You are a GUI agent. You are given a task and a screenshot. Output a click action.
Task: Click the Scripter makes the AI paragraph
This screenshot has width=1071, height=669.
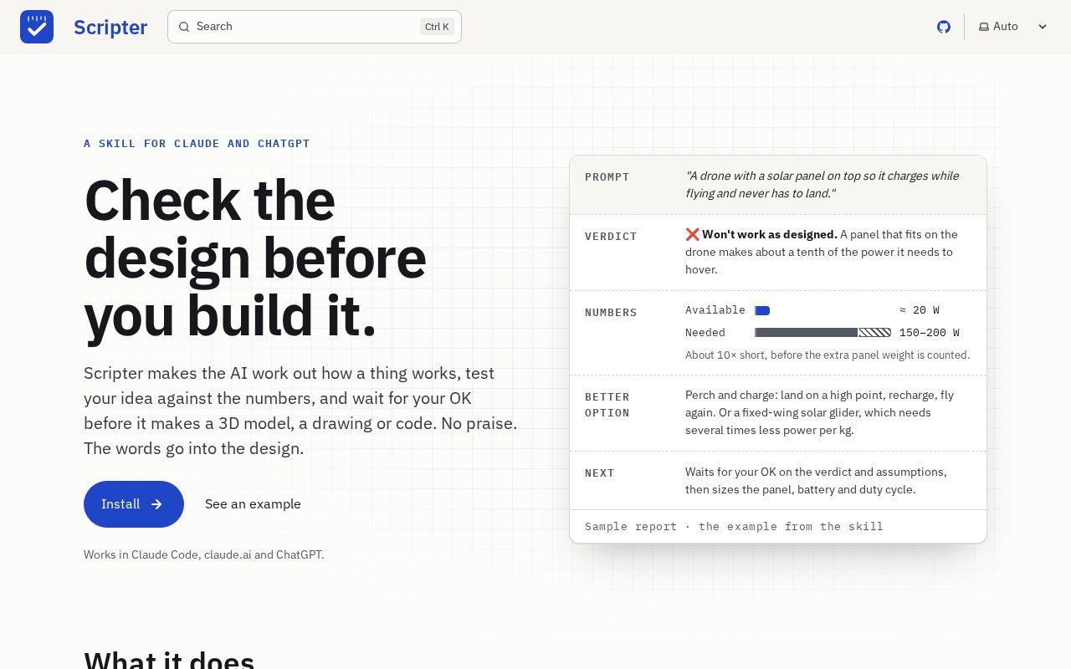point(300,411)
